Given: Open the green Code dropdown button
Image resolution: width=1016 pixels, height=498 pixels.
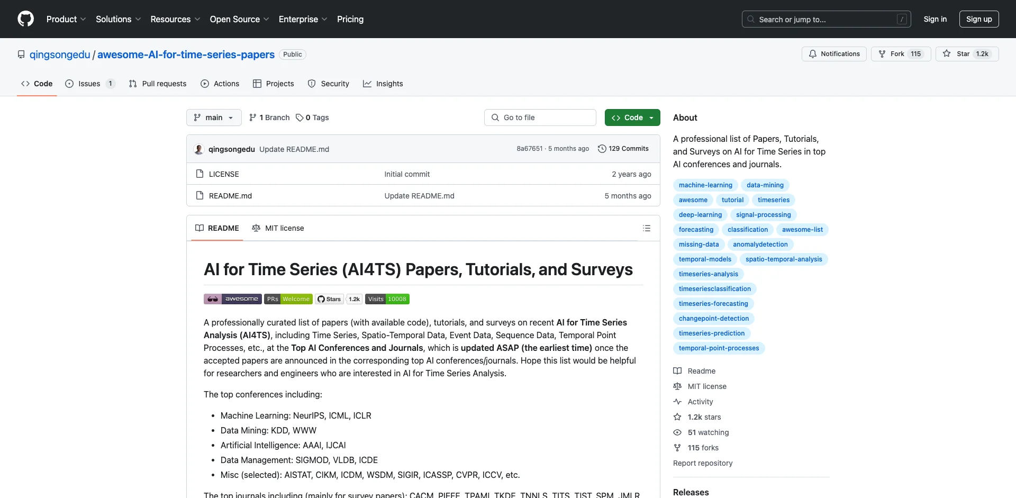Looking at the screenshot, I should pos(632,117).
